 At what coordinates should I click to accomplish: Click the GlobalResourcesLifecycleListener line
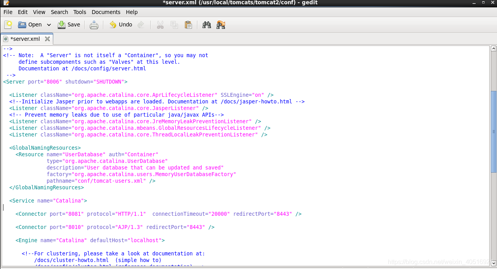(x=140, y=128)
